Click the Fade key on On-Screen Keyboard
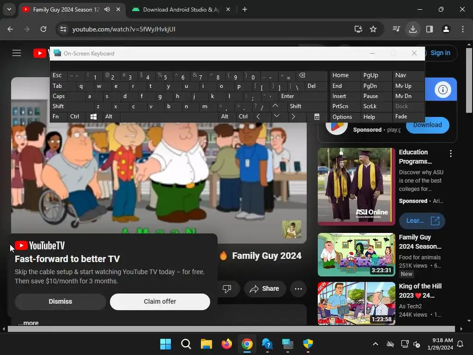 tap(408, 116)
